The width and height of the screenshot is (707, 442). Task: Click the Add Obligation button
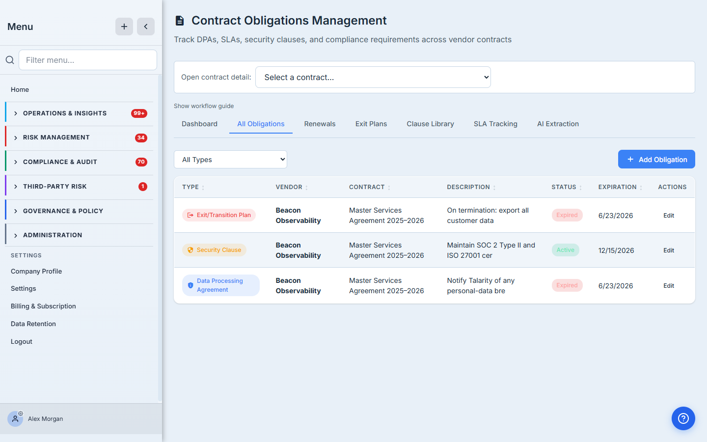click(656, 159)
